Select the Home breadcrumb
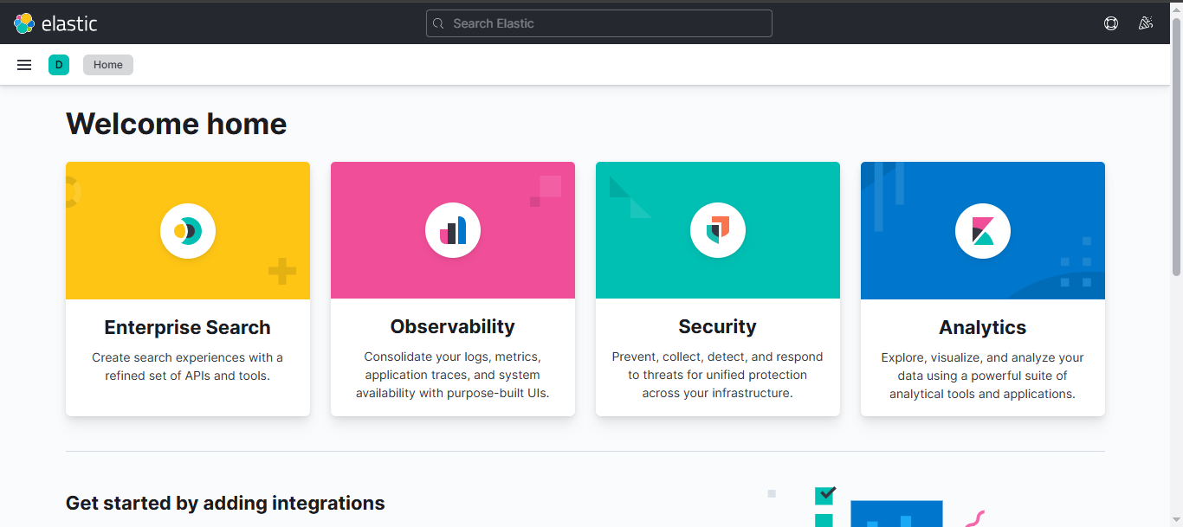 [108, 65]
